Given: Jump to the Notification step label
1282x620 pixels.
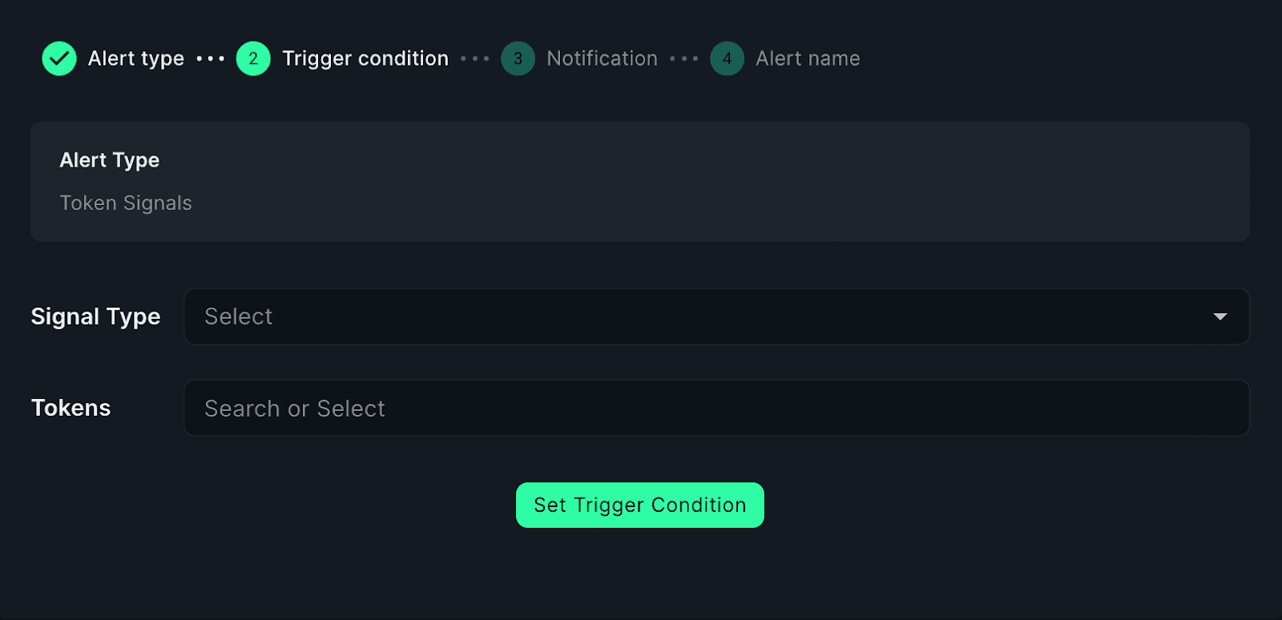Looking at the screenshot, I should (x=602, y=58).
